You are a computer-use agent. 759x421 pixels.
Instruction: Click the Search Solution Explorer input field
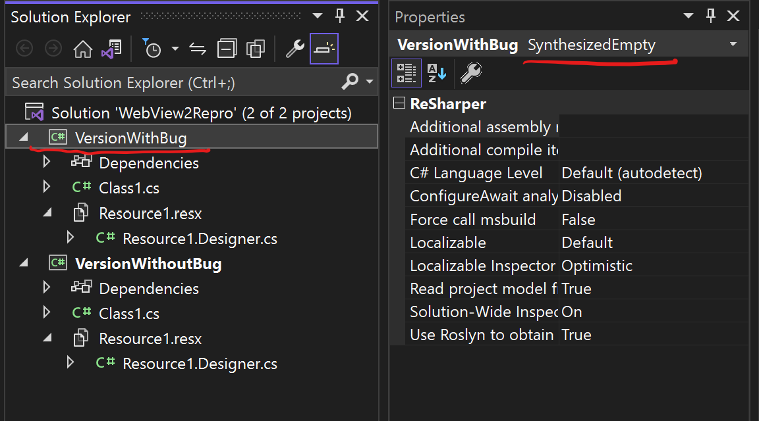(x=172, y=83)
